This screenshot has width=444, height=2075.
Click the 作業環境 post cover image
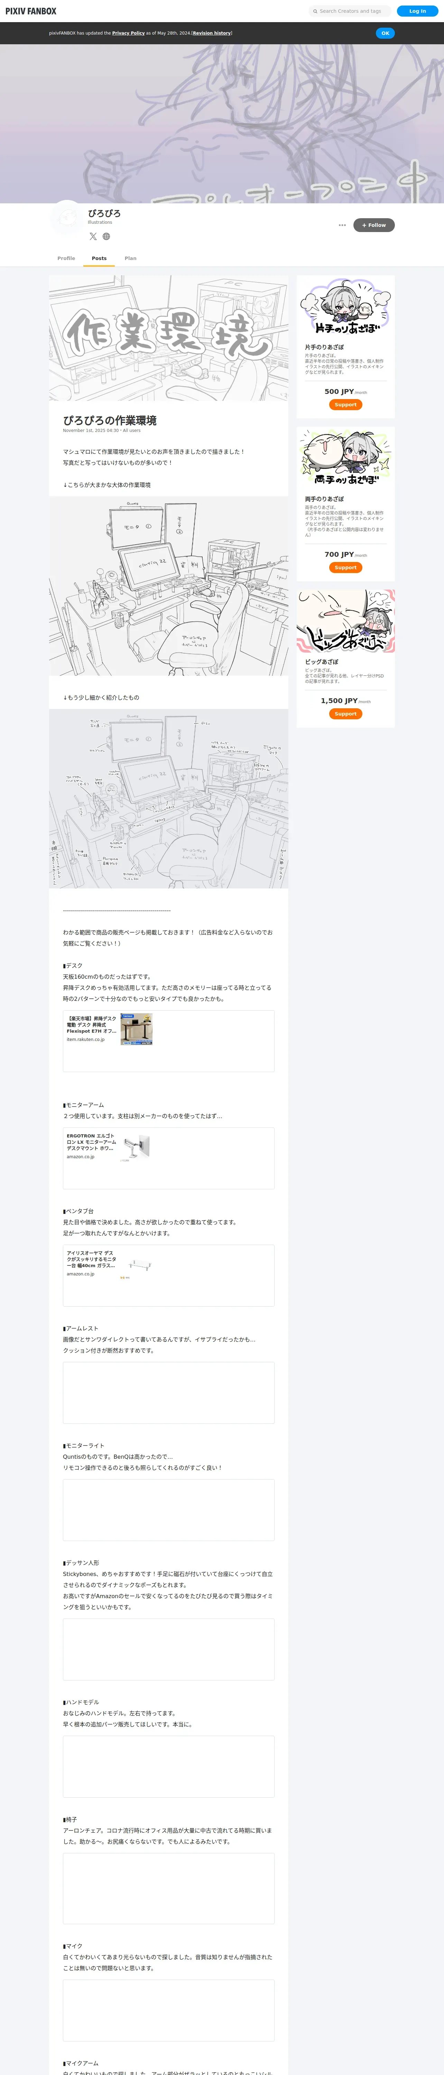[168, 338]
